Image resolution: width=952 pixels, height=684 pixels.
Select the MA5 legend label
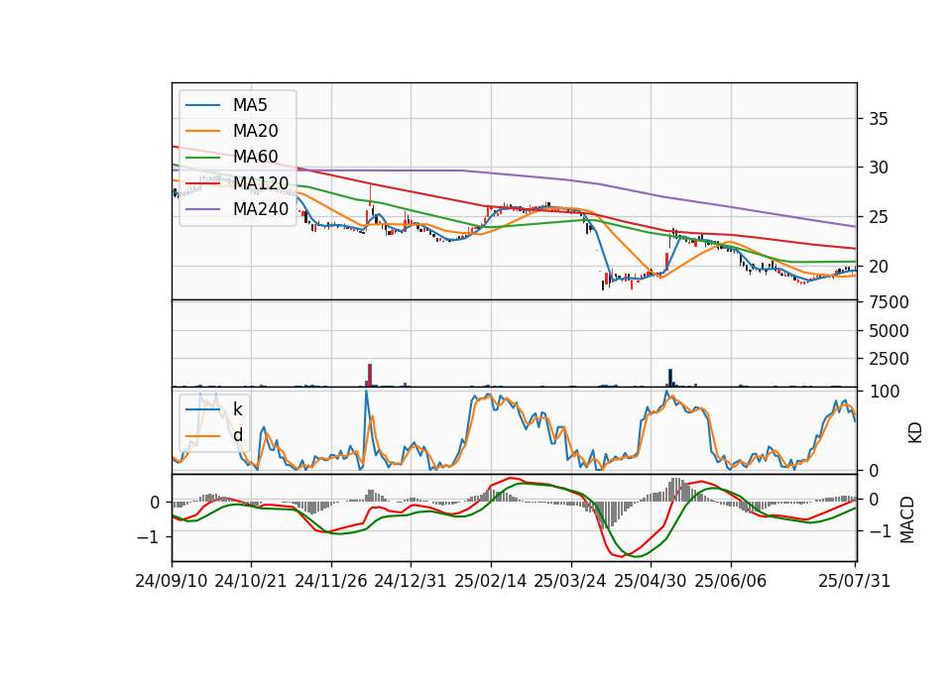(x=250, y=105)
